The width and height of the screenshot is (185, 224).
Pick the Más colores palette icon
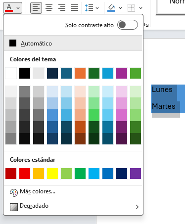[14, 193]
